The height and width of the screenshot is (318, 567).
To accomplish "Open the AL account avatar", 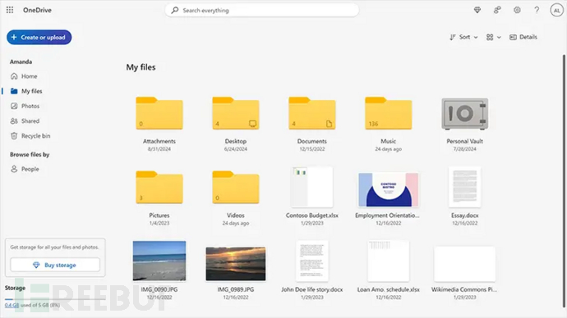I will [556, 10].
